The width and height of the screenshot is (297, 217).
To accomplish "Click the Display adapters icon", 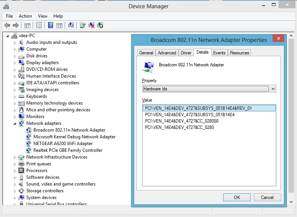I will [21, 63].
